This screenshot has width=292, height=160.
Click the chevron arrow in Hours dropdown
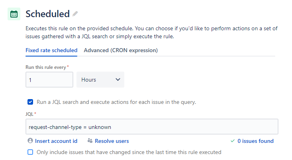point(118,80)
